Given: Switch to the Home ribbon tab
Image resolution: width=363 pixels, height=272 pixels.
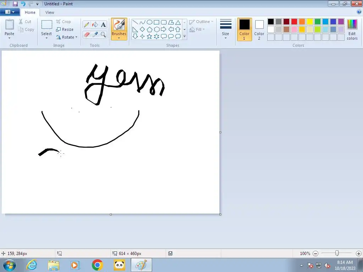Looking at the screenshot, I should [30, 12].
